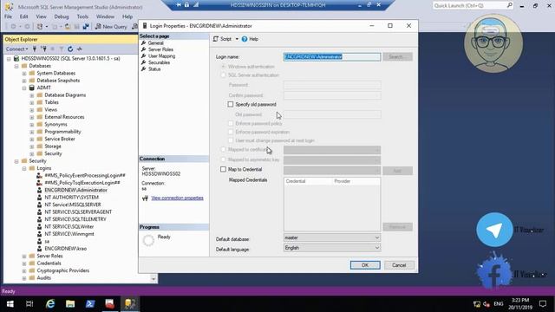Click the Enforce password expiration checkbox
555x312 pixels.
231,132
